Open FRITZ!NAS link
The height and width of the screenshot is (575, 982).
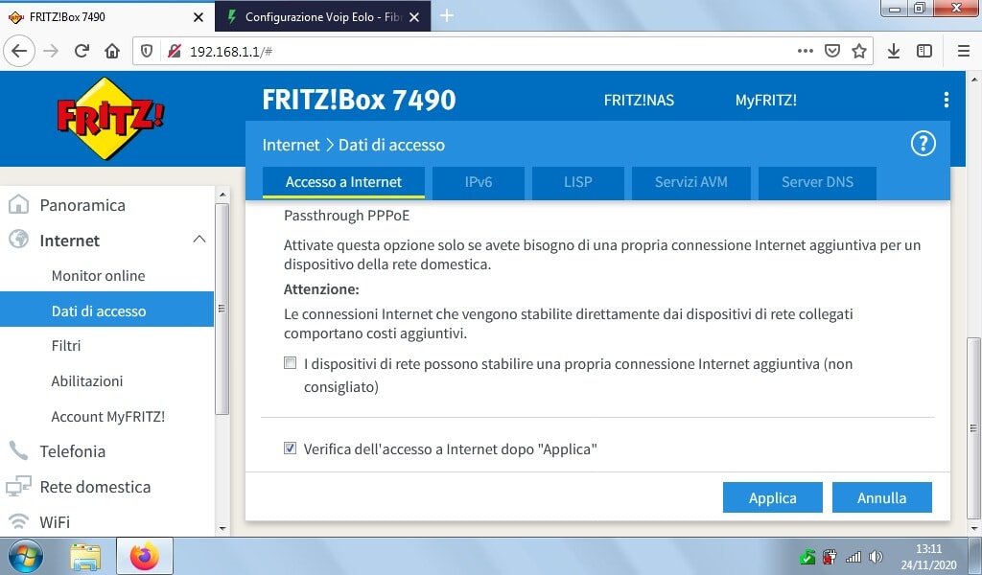coord(639,100)
